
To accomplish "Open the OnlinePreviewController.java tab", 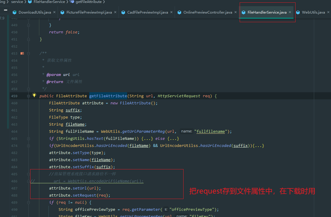I will [207, 12].
